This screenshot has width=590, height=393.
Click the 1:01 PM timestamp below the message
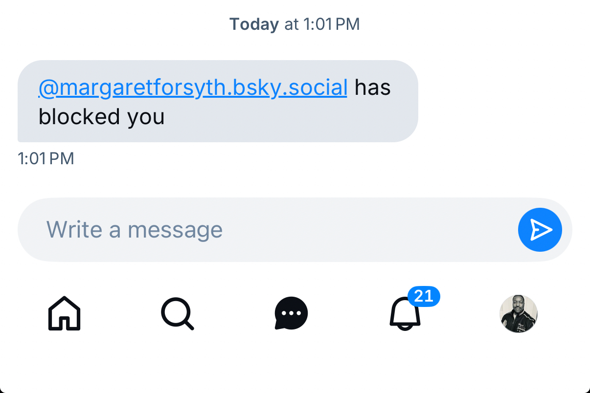(x=46, y=159)
